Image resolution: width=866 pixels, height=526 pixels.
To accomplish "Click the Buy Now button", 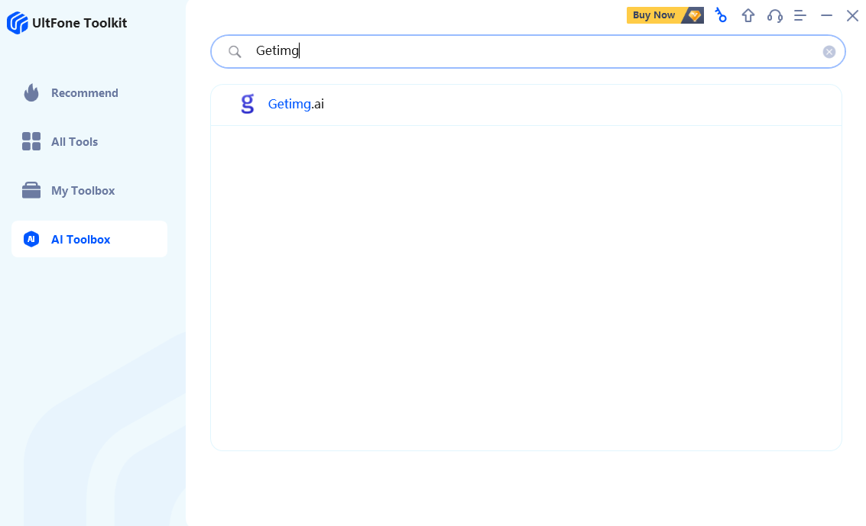I will tap(654, 15).
